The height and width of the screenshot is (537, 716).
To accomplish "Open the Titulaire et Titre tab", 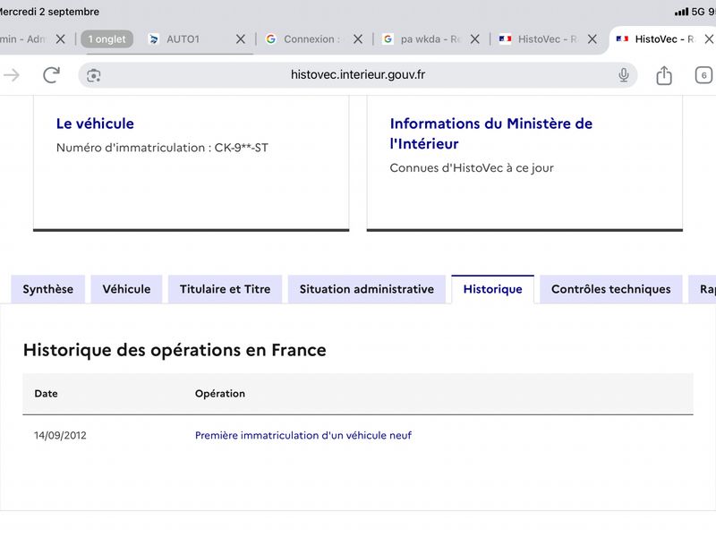I will (x=226, y=289).
